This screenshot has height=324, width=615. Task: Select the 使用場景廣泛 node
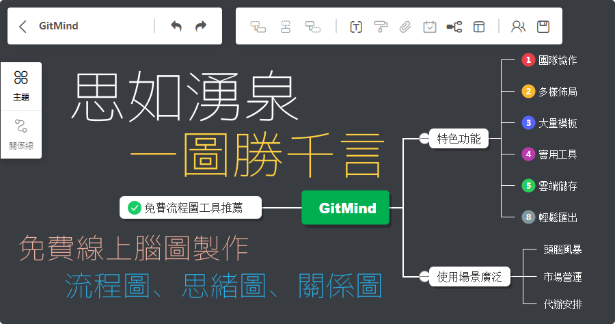pos(469,277)
